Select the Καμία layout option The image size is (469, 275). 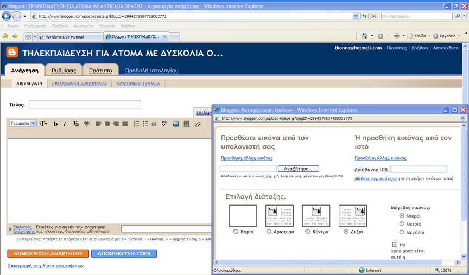(236, 232)
